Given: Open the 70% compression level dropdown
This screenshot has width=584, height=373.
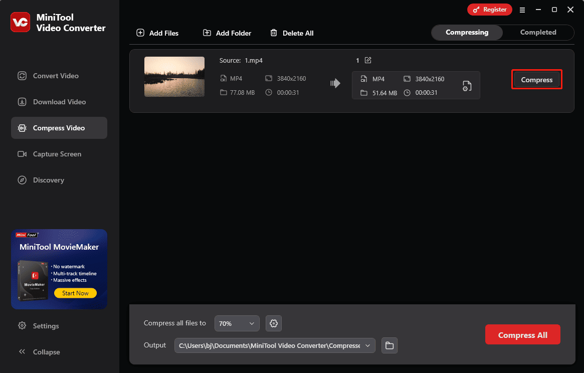Looking at the screenshot, I should tap(237, 323).
